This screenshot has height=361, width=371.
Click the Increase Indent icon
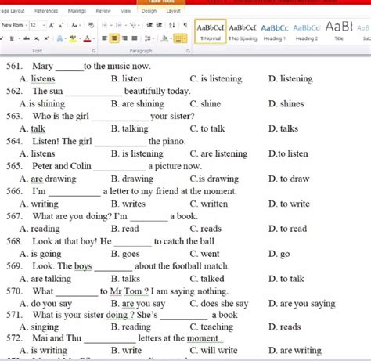159,25
